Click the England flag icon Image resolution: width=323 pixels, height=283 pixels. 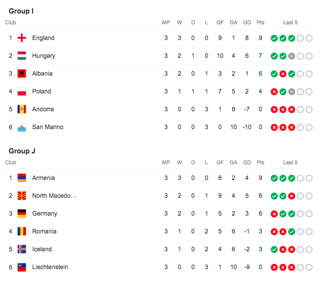[22, 38]
